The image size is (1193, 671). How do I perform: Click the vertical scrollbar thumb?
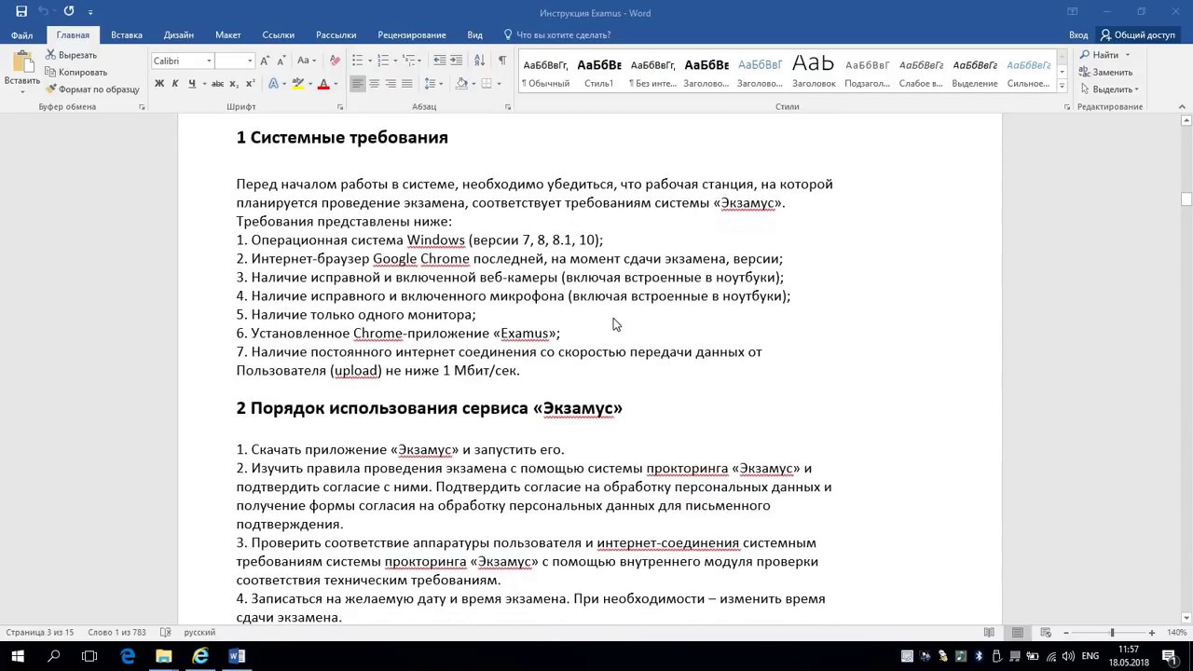pos(1186,199)
